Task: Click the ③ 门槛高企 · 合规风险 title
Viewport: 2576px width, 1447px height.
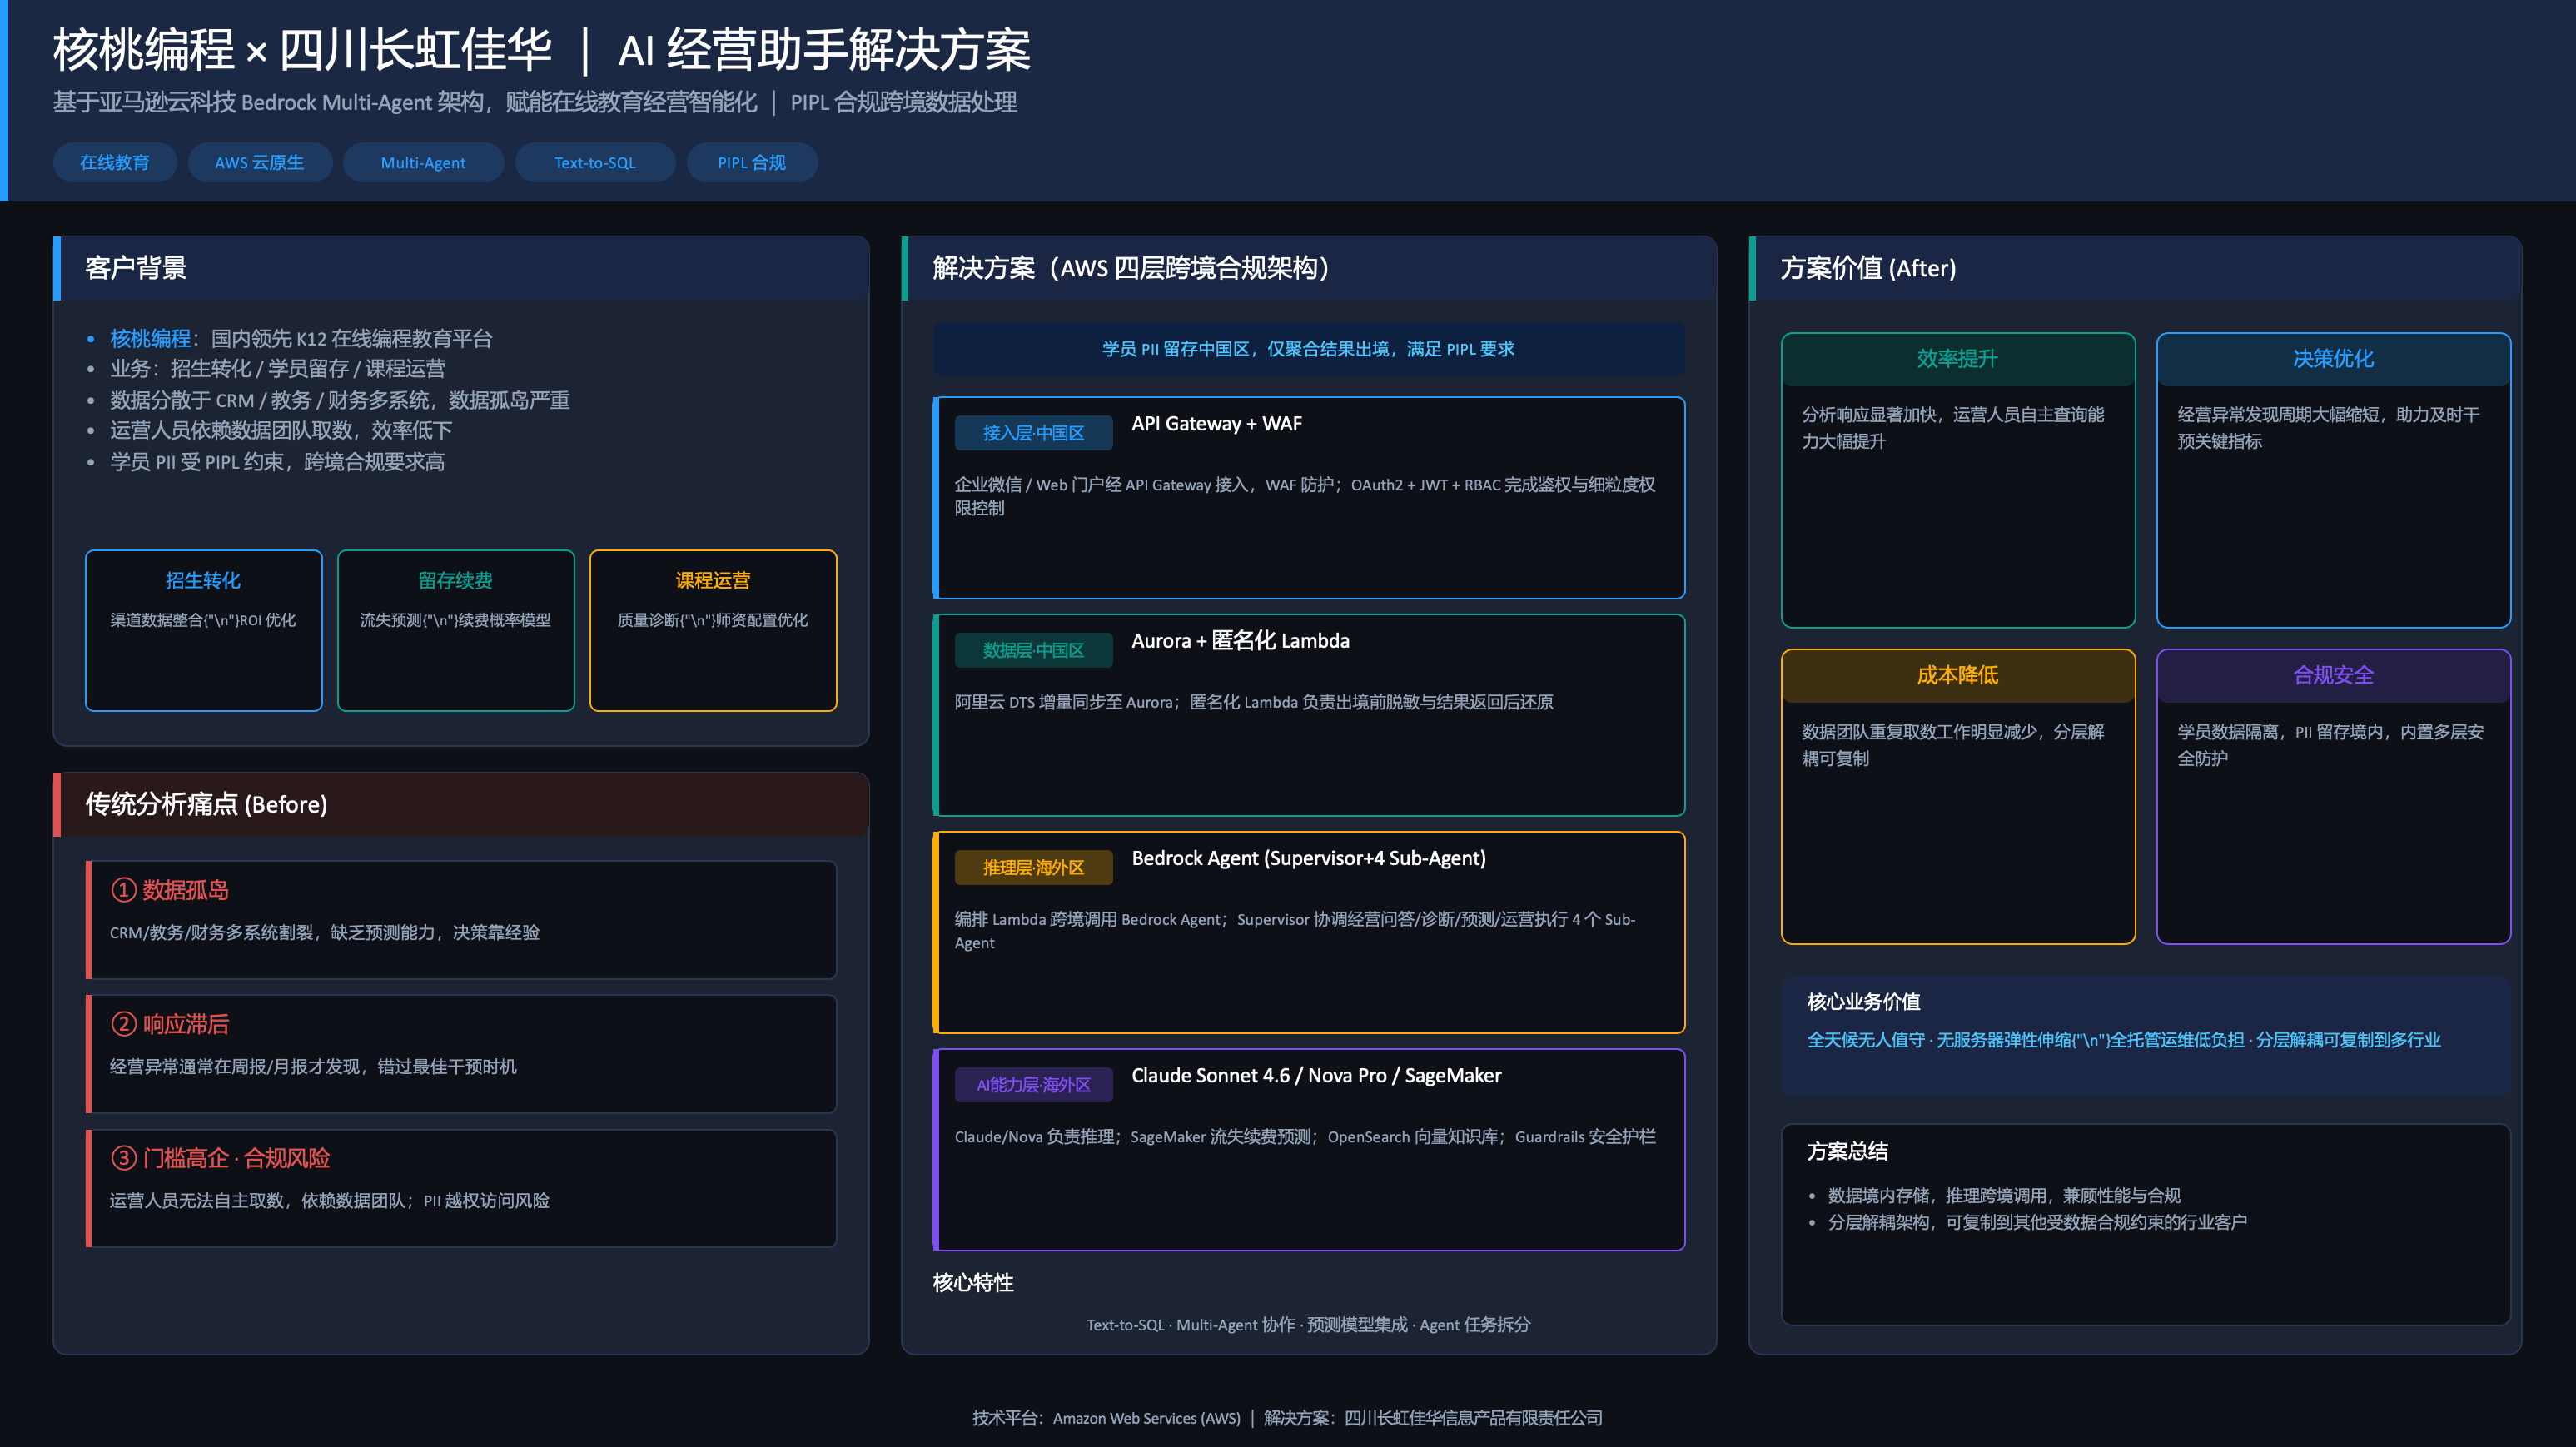Action: tap(220, 1158)
